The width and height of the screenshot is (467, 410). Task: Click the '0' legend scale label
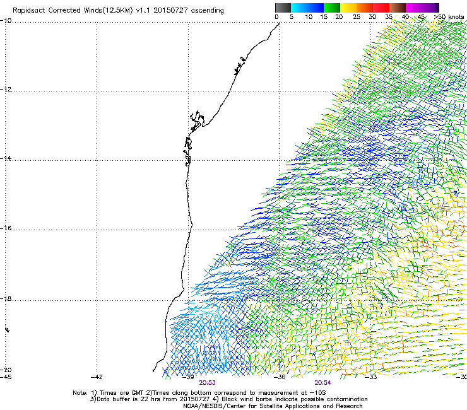[x=276, y=17]
